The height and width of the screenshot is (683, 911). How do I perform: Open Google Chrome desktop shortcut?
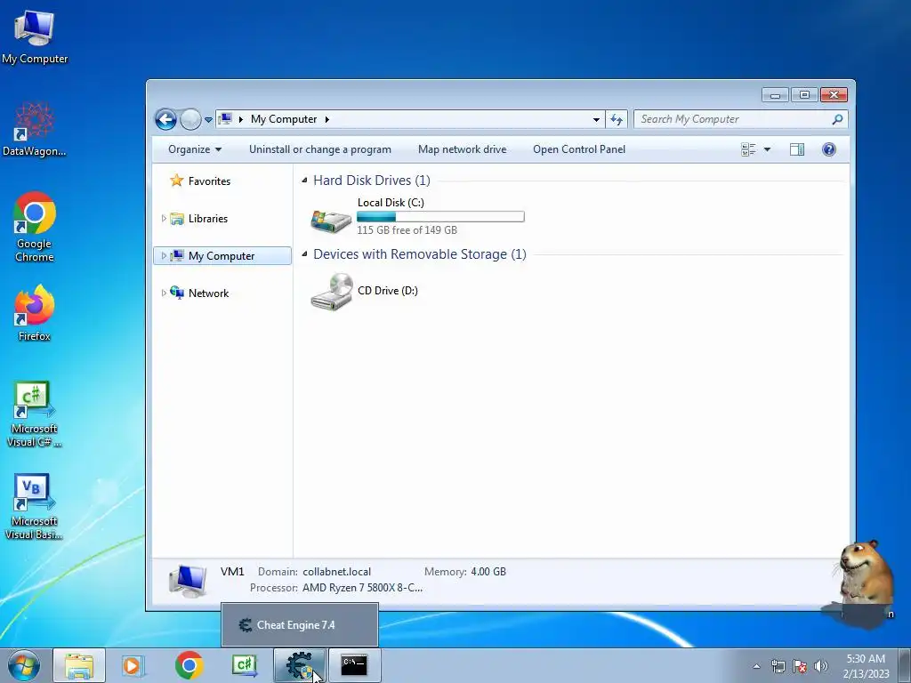(x=35, y=227)
